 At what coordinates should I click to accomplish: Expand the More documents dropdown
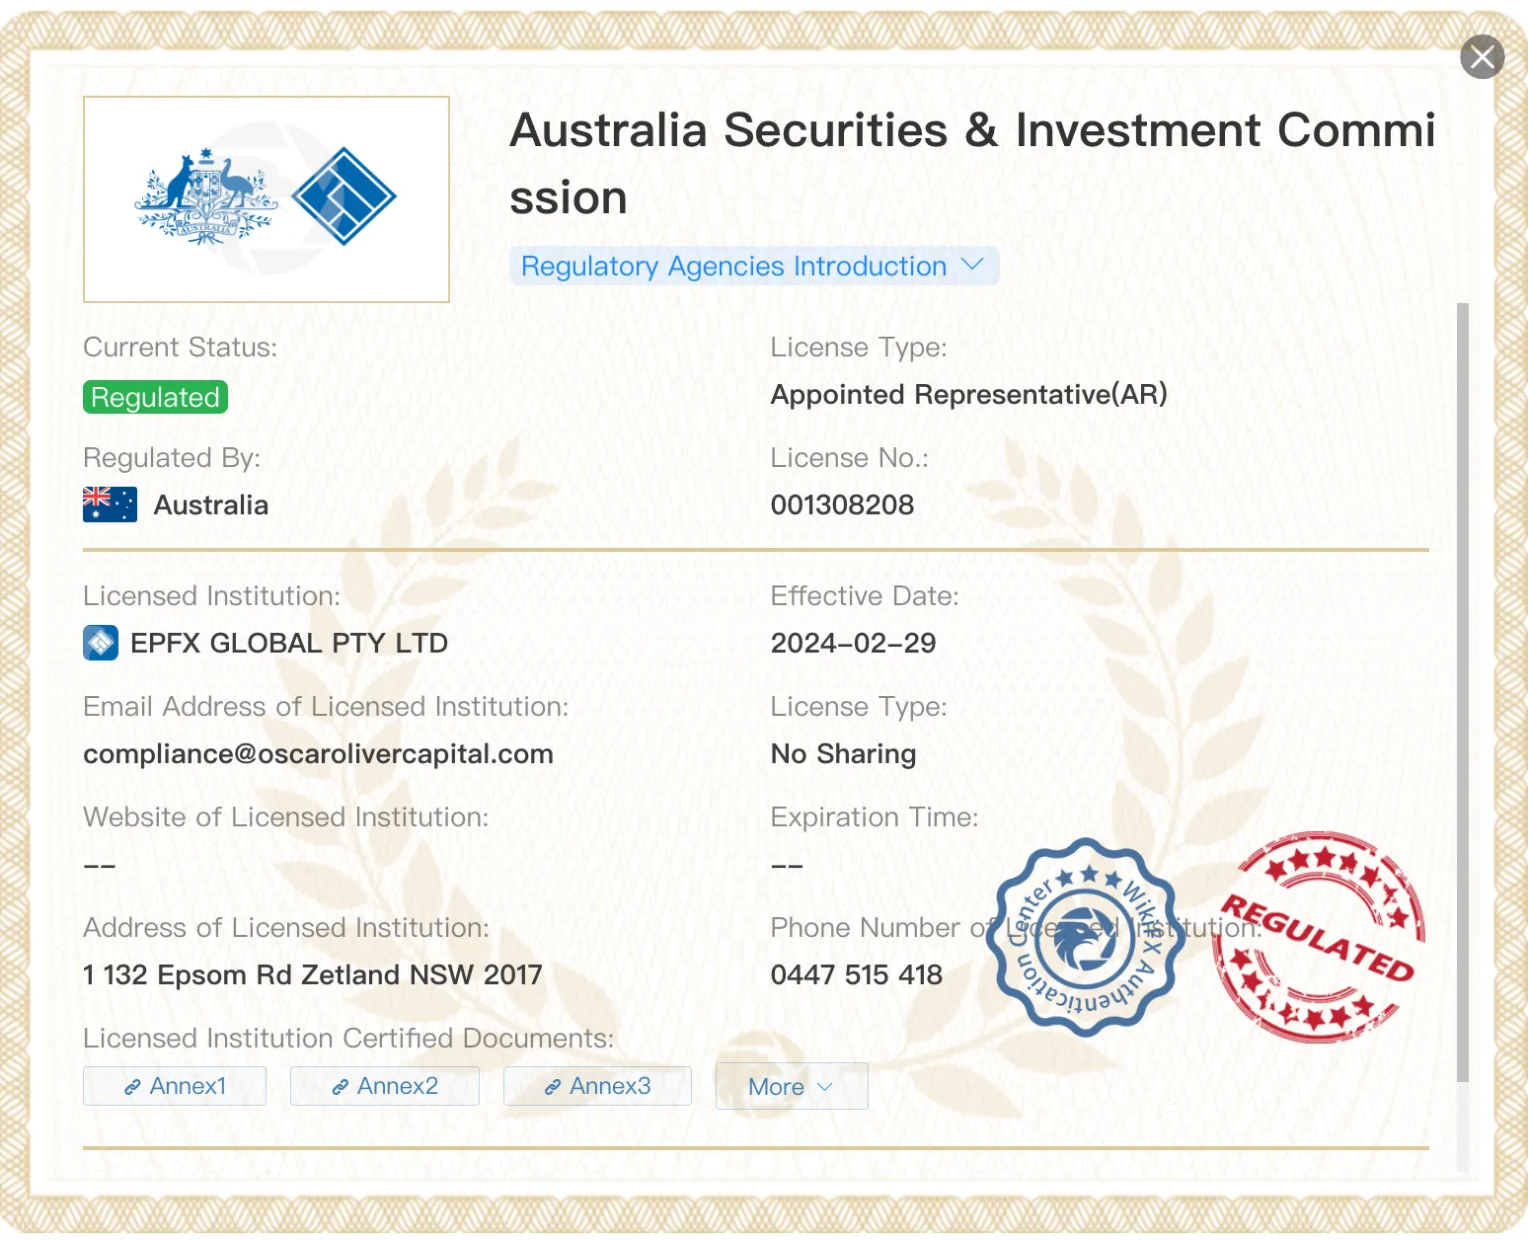[792, 1086]
